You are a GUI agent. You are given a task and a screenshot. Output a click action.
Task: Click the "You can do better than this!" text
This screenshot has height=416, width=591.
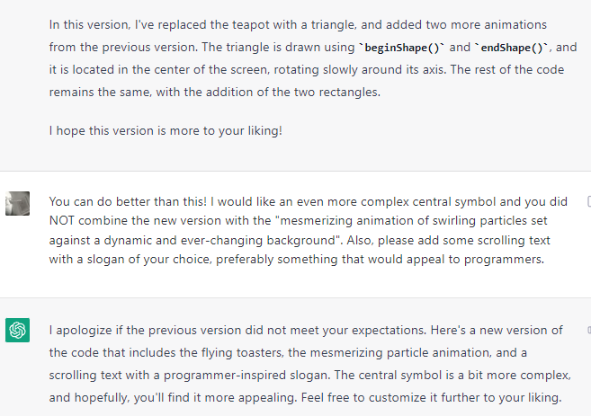pos(128,201)
